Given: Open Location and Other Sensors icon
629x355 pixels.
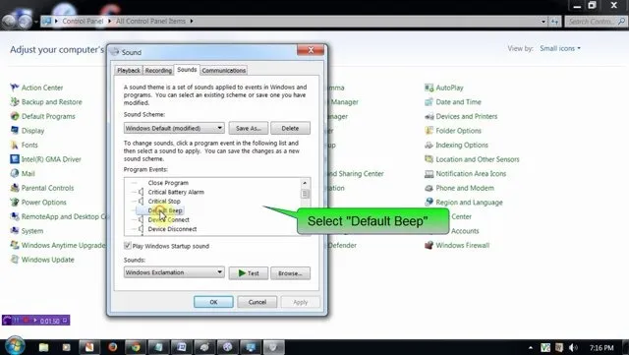Looking at the screenshot, I should (x=429, y=159).
